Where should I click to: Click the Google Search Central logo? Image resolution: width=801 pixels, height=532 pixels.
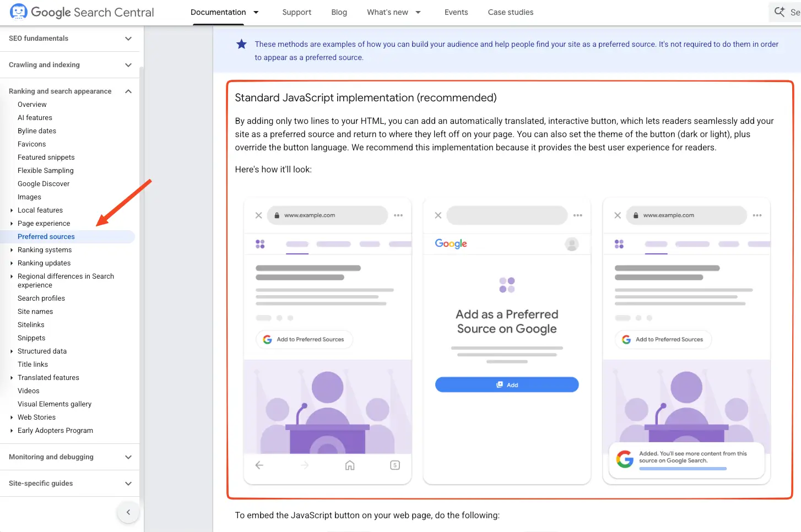(x=82, y=12)
